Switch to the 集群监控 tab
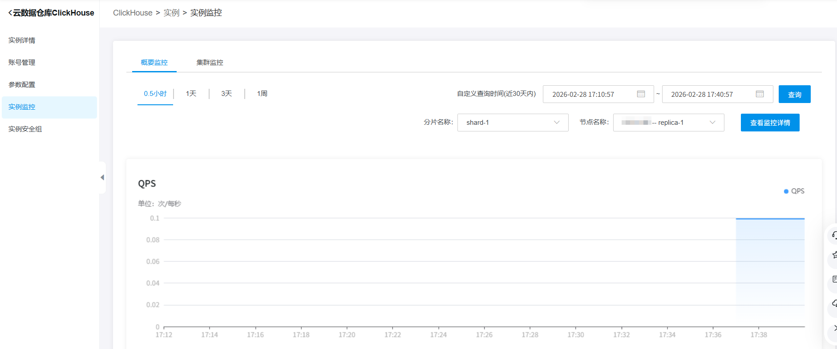This screenshot has width=837, height=349. pos(210,63)
